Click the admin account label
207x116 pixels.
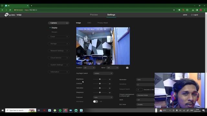coord(185,15)
